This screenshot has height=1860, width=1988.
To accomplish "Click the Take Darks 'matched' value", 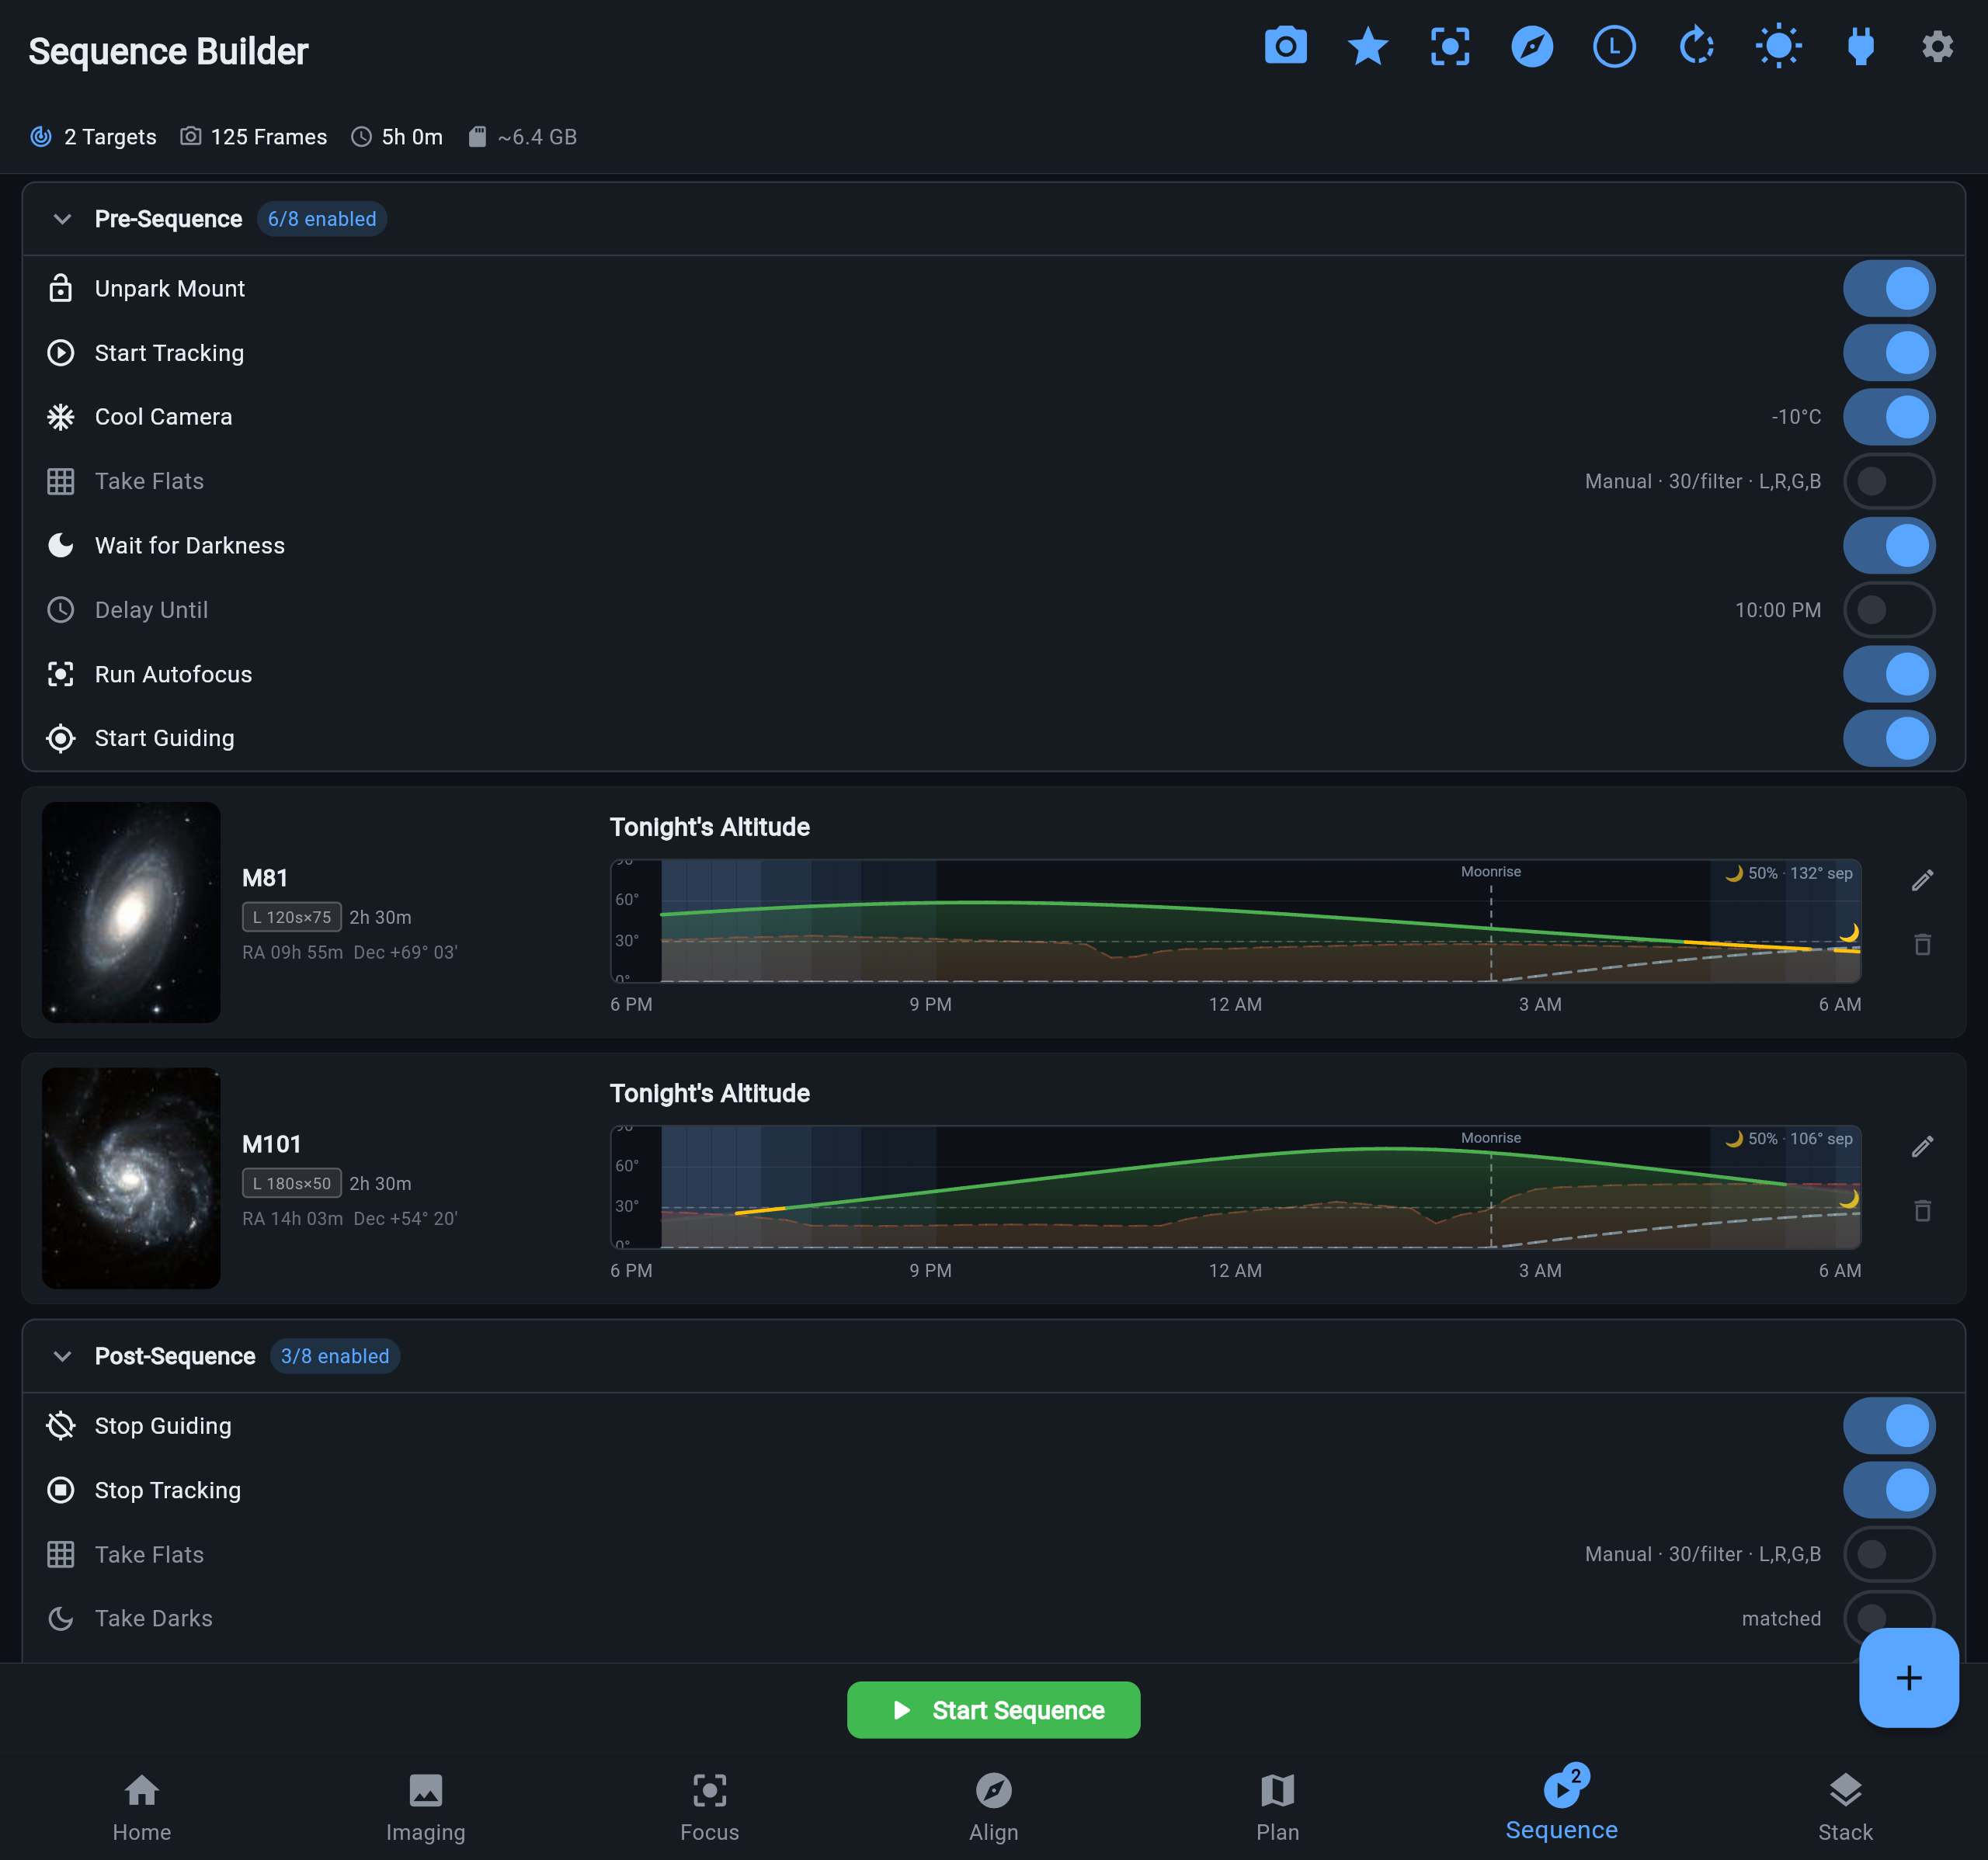I will click(1781, 1618).
